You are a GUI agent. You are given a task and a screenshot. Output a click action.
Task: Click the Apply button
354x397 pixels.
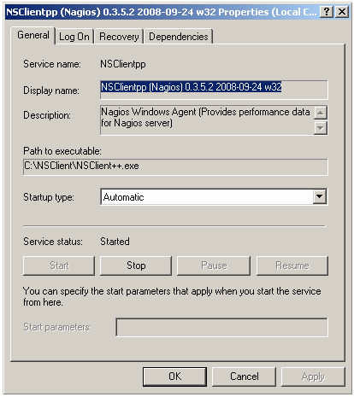click(x=313, y=377)
